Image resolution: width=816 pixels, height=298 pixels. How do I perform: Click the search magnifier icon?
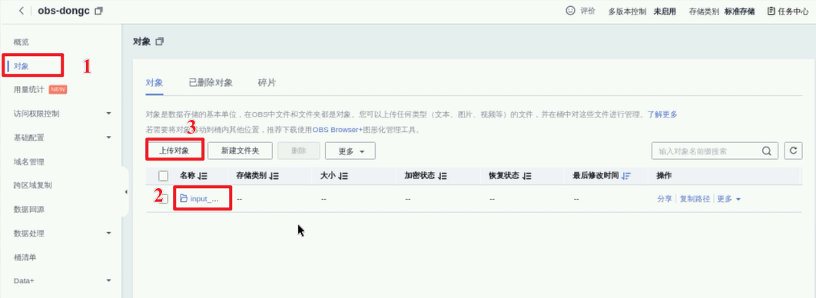click(x=767, y=151)
